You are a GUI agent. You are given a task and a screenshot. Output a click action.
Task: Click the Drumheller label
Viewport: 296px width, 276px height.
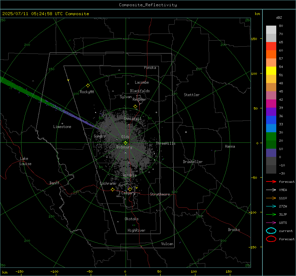(193, 162)
